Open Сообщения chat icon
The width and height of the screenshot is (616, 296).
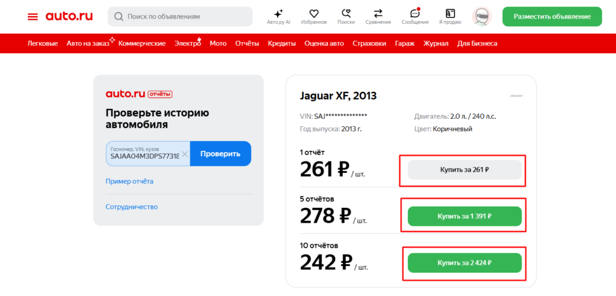pos(414,13)
